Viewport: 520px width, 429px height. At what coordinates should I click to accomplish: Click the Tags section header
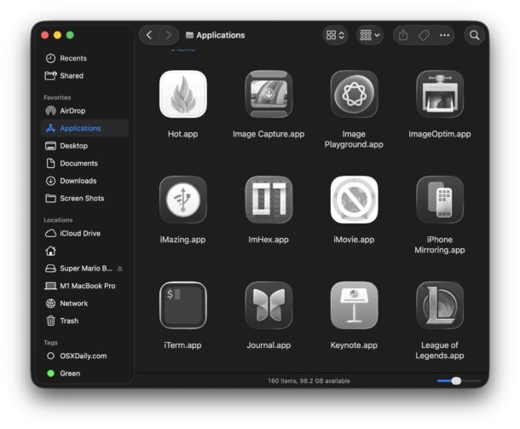coord(51,342)
